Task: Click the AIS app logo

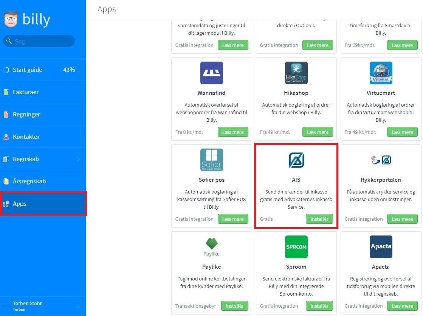Action: pos(296,160)
